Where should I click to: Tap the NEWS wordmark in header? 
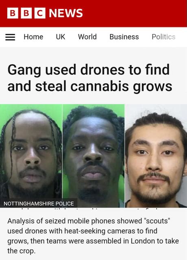66,13
